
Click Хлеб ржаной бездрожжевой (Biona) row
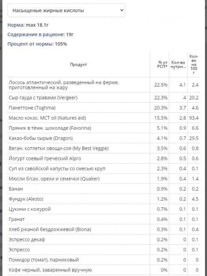coord(103,229)
